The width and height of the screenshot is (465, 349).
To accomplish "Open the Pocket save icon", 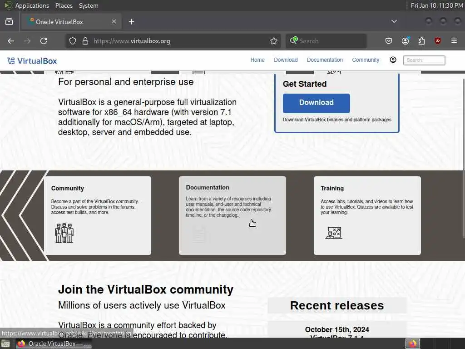I will coord(389,41).
